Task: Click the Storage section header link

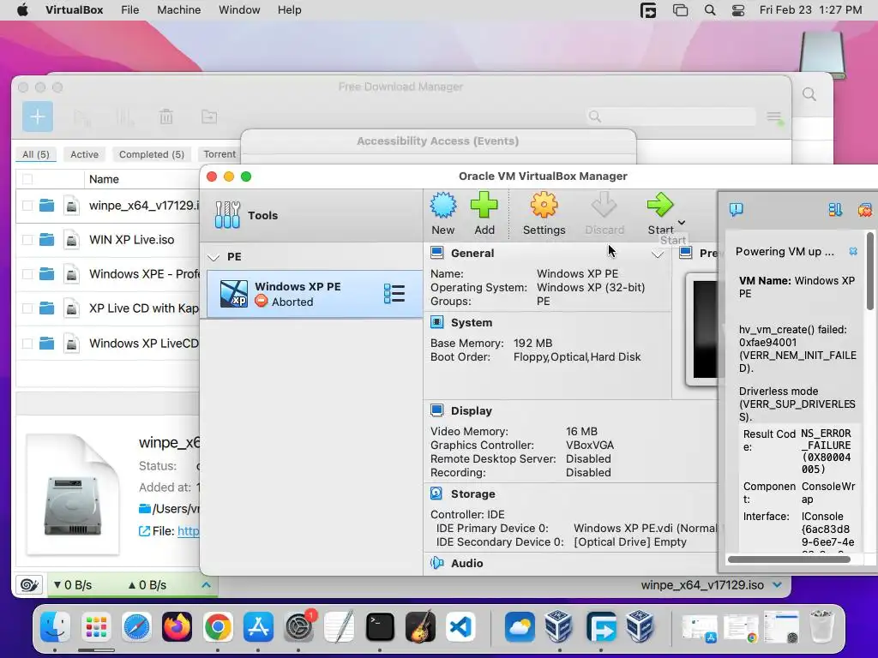Action: pyautogui.click(x=473, y=494)
